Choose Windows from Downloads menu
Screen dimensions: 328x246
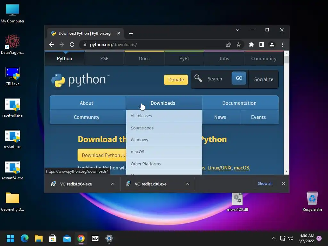[164, 140]
